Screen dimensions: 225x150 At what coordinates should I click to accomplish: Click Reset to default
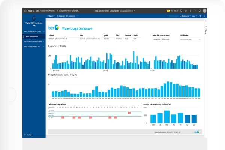[x=172, y=16]
